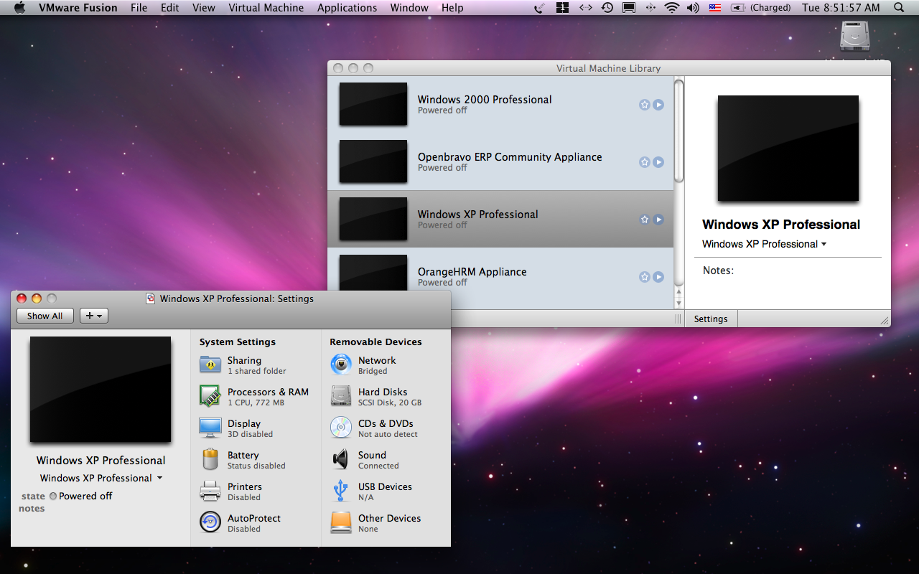Viewport: 919px width, 574px height.
Task: Open Display settings monitor icon
Action: tap(210, 428)
